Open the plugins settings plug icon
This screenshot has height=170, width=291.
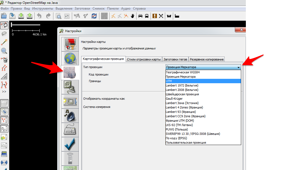pyautogui.click(x=70, y=87)
